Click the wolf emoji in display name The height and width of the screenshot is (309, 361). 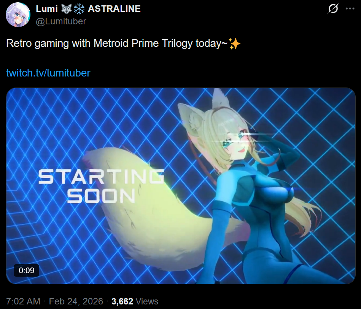67,9
